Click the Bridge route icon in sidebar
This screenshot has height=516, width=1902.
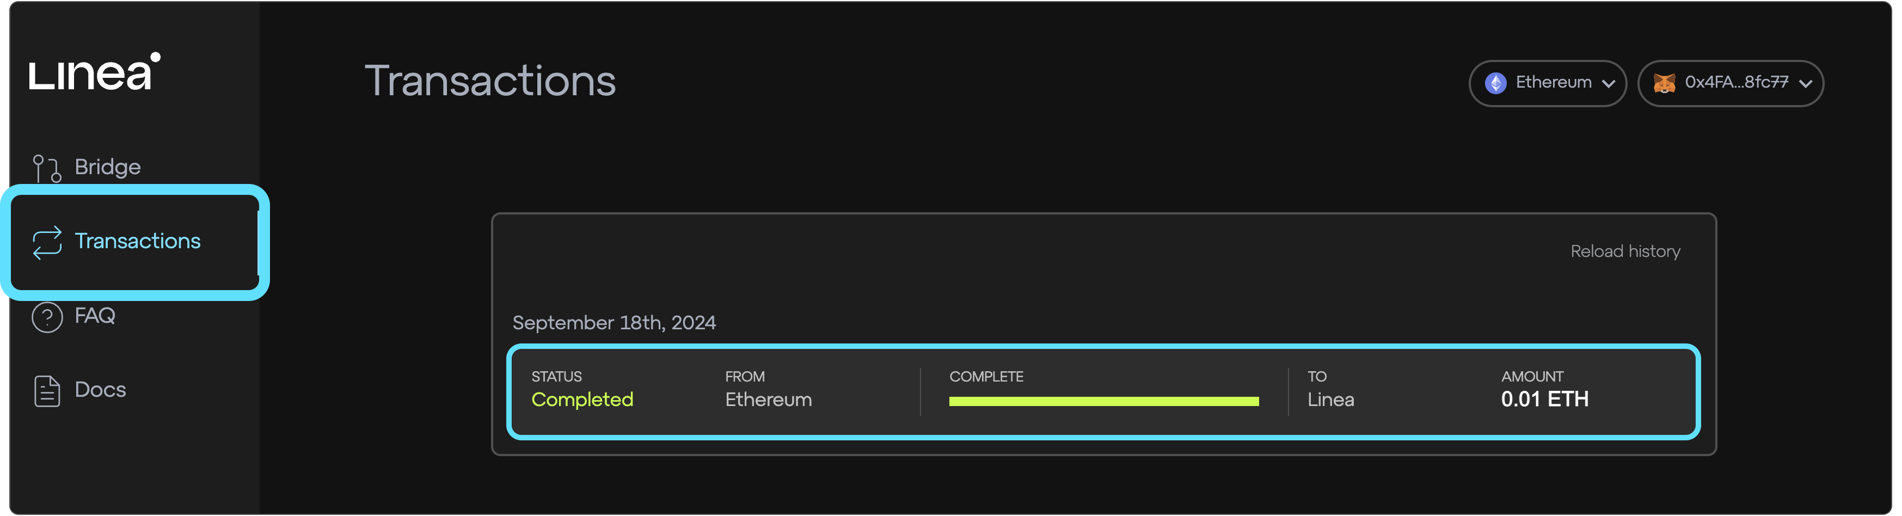(46, 168)
